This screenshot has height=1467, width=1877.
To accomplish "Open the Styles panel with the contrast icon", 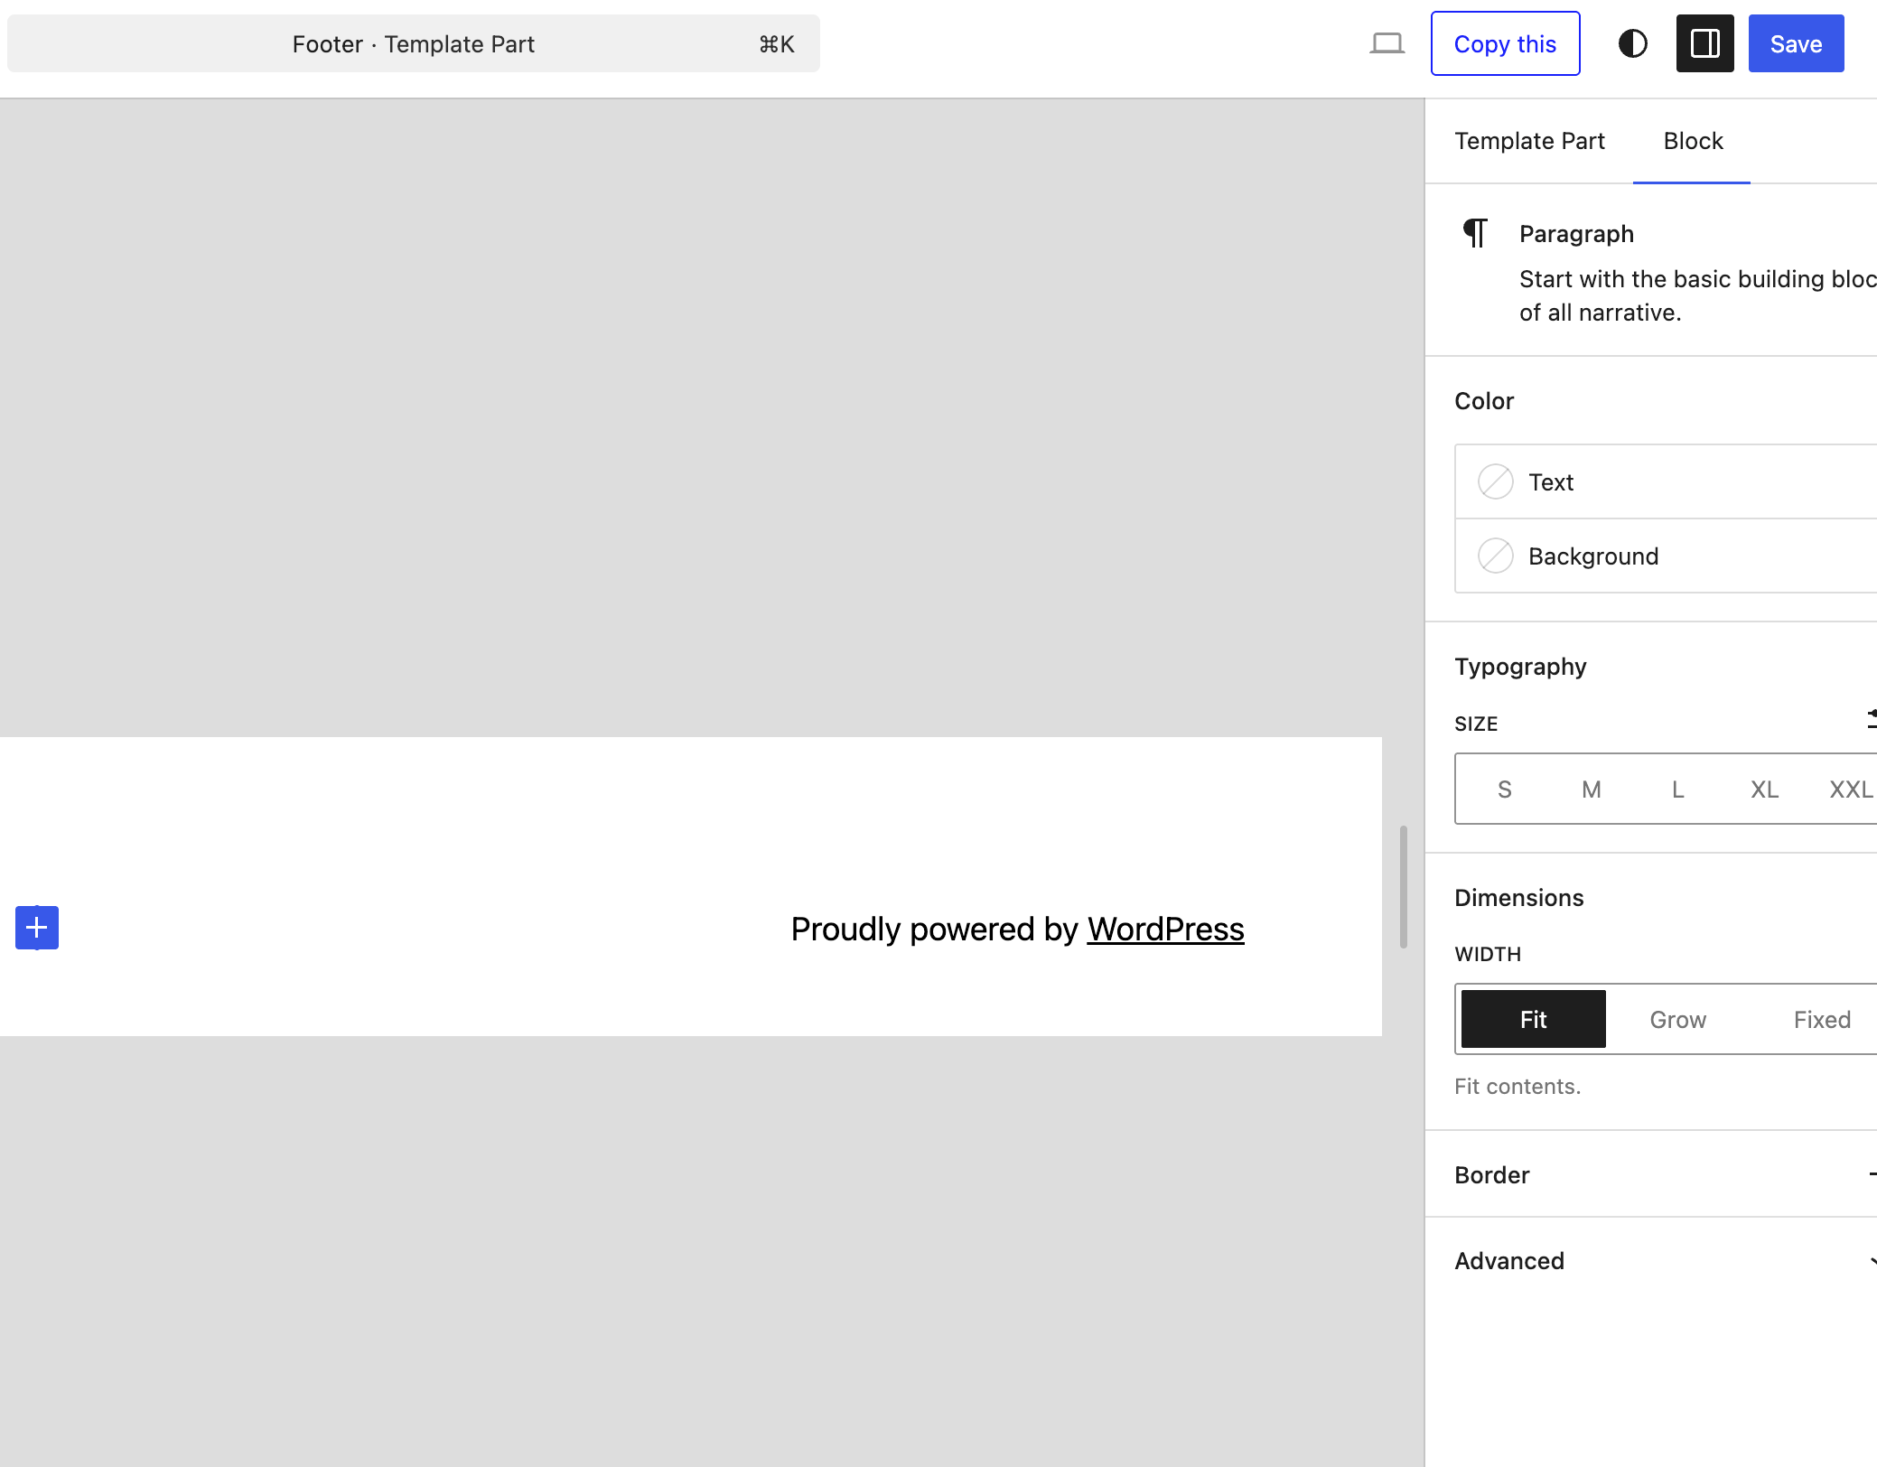I will point(1633,42).
